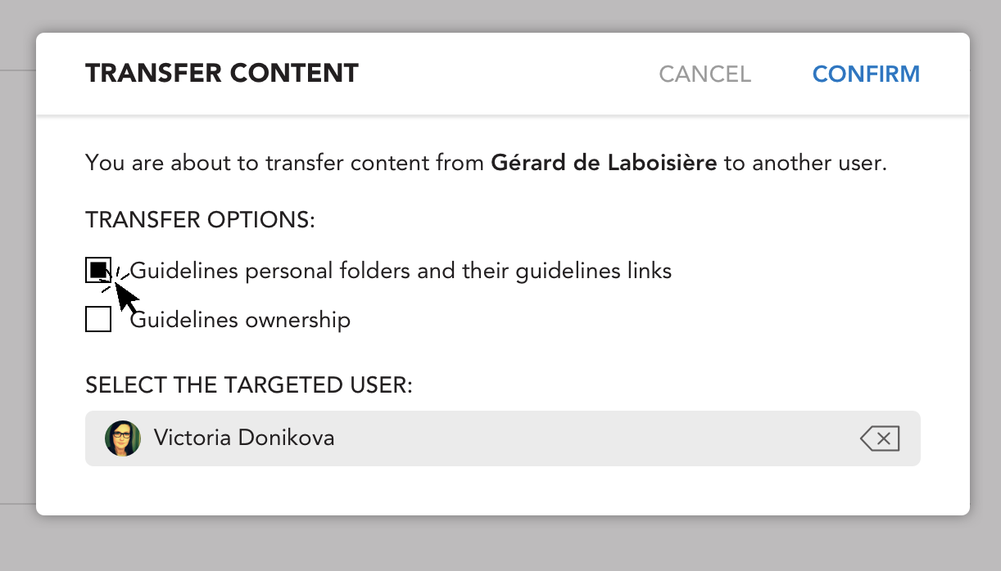
Task: Click empty dialog space below the user field
Action: pos(502,490)
